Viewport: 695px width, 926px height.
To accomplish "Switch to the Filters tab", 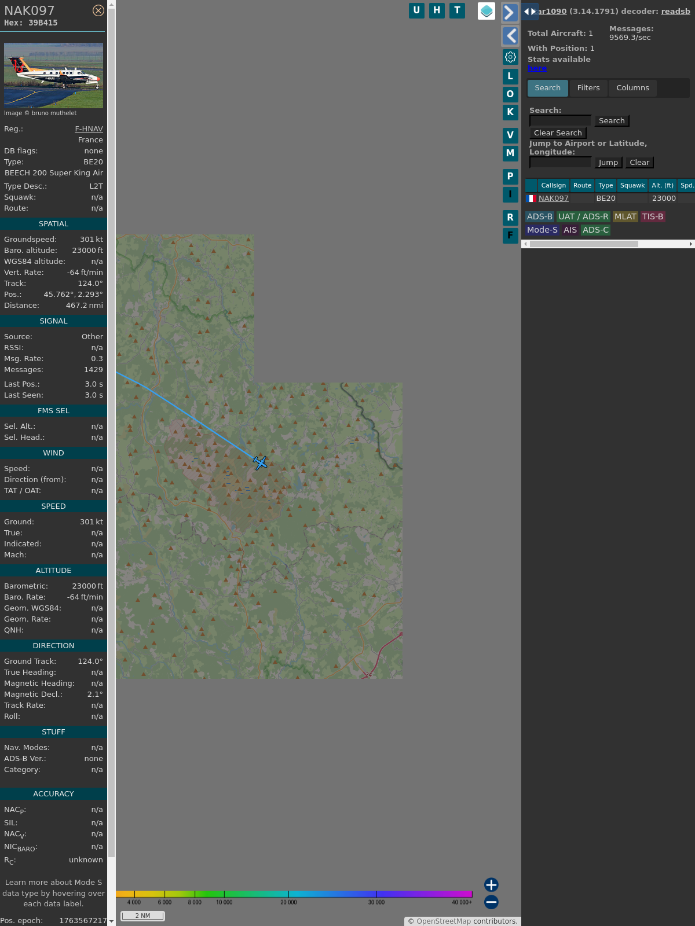I will coord(588,88).
